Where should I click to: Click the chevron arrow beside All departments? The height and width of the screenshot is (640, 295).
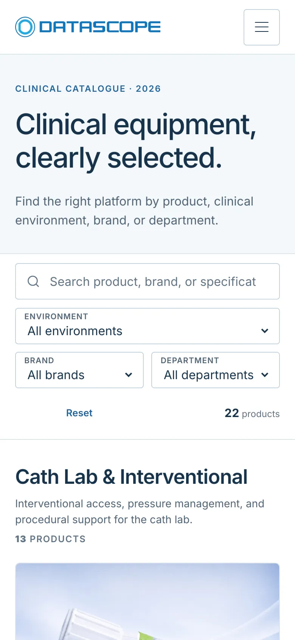[265, 375]
